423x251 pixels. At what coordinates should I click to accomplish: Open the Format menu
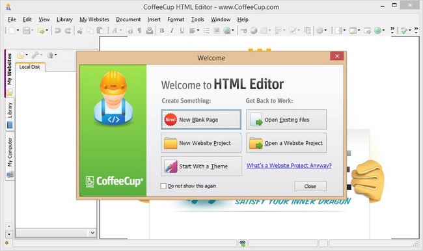(176, 20)
